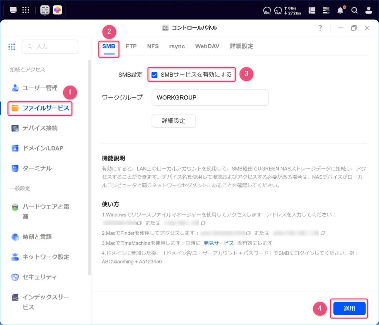Image resolution: width=379 pixels, height=325 pixels.
Task: Follow the 発見サービス link
Action: coord(219,243)
